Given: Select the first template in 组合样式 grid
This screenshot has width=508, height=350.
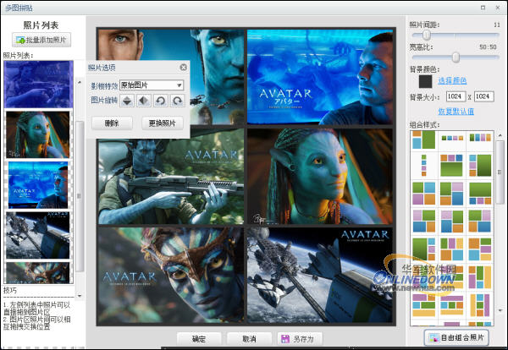Looking at the screenshot, I should 422,141.
